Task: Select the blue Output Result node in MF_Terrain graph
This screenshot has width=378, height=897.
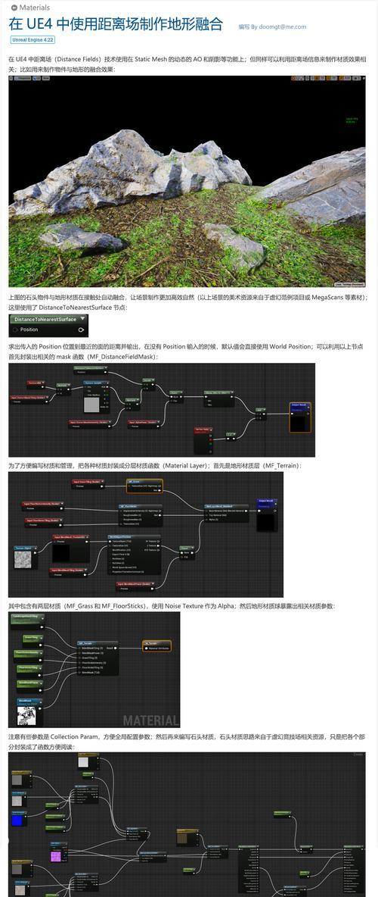Action: pos(267,514)
